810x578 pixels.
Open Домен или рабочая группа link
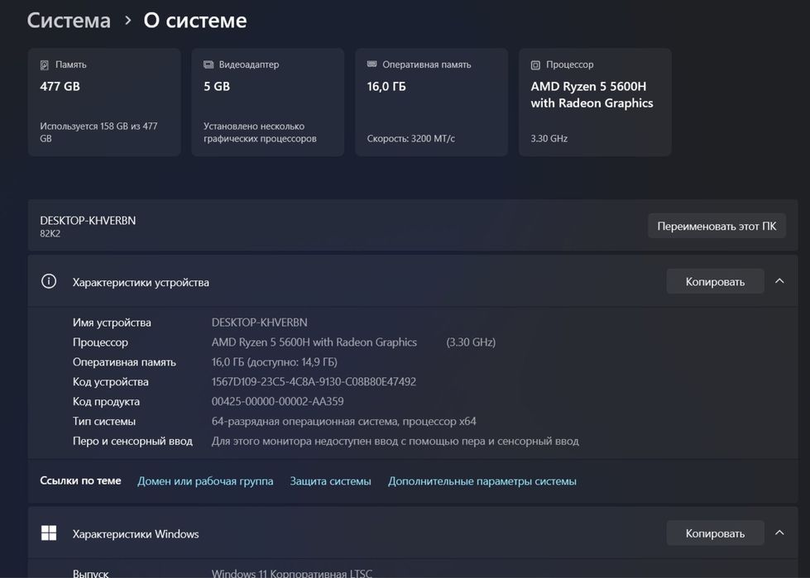[x=205, y=481]
